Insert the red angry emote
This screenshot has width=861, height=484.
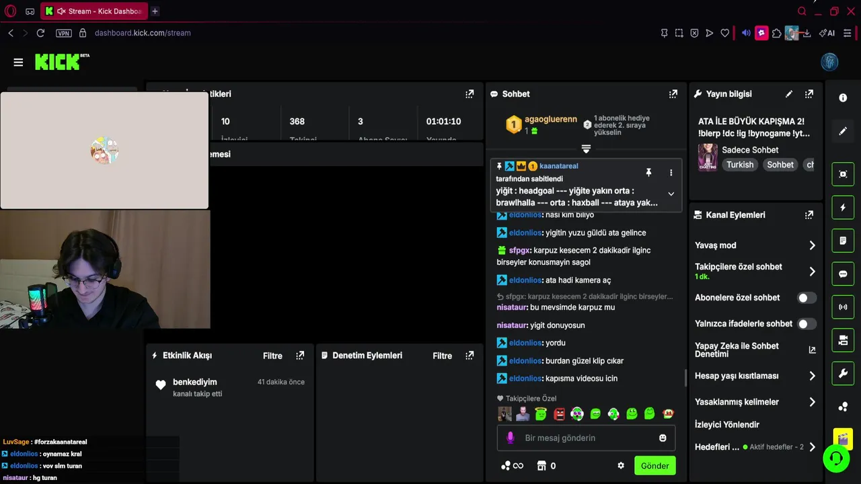[x=559, y=414]
